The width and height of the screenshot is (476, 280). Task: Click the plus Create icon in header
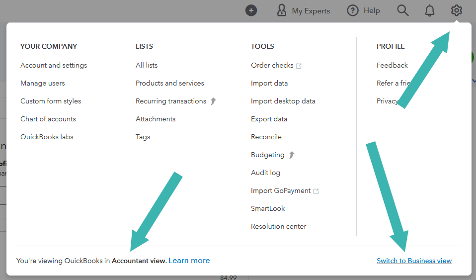click(x=251, y=10)
